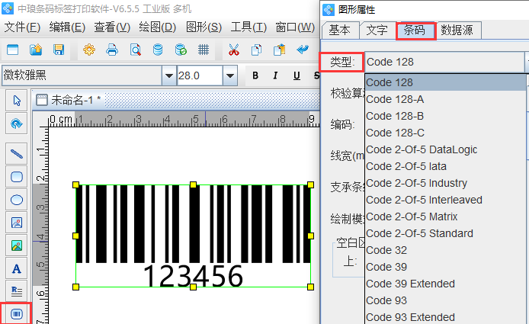Open the barcode type combo box
Screen dimensions: 529x324
point(446,62)
